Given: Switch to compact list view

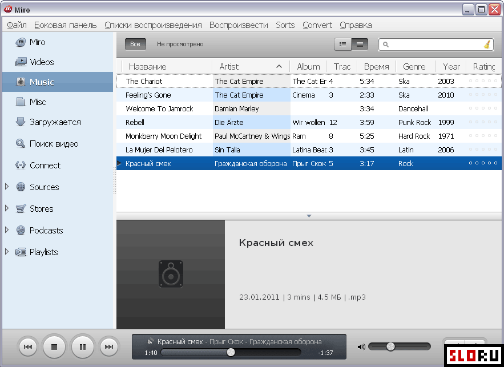Looking at the screenshot, I should pos(360,44).
